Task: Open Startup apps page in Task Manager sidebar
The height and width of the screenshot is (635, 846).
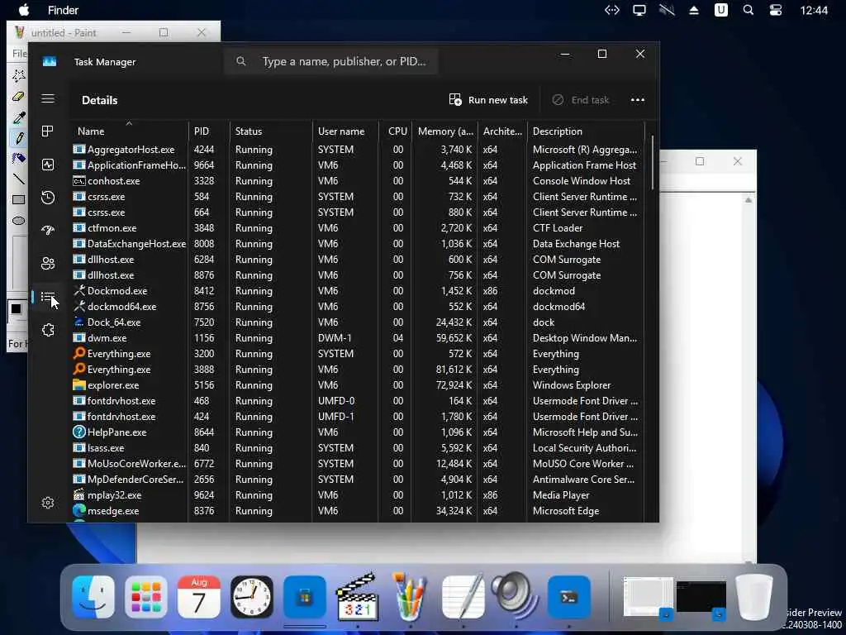Action: (48, 231)
